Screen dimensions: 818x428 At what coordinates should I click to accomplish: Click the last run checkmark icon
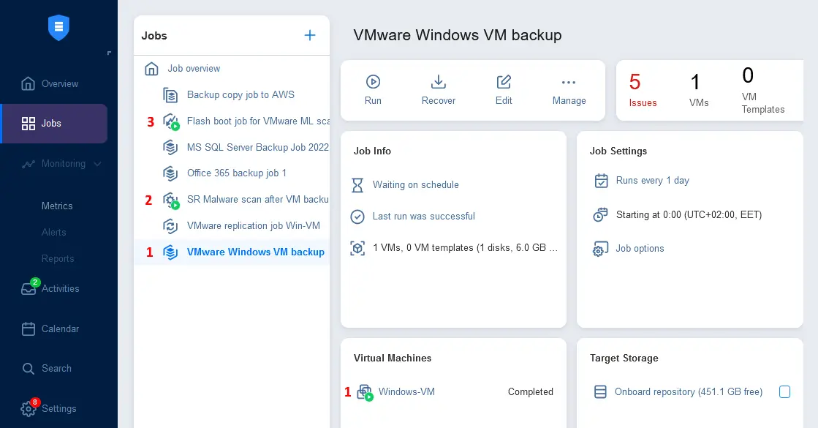pyautogui.click(x=357, y=217)
